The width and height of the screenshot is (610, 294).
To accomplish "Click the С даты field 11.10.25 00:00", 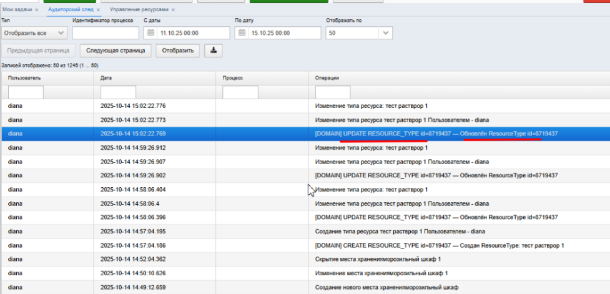I will [193, 33].
